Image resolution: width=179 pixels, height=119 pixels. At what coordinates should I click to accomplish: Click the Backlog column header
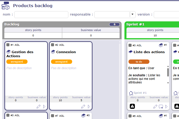(x=12, y=24)
